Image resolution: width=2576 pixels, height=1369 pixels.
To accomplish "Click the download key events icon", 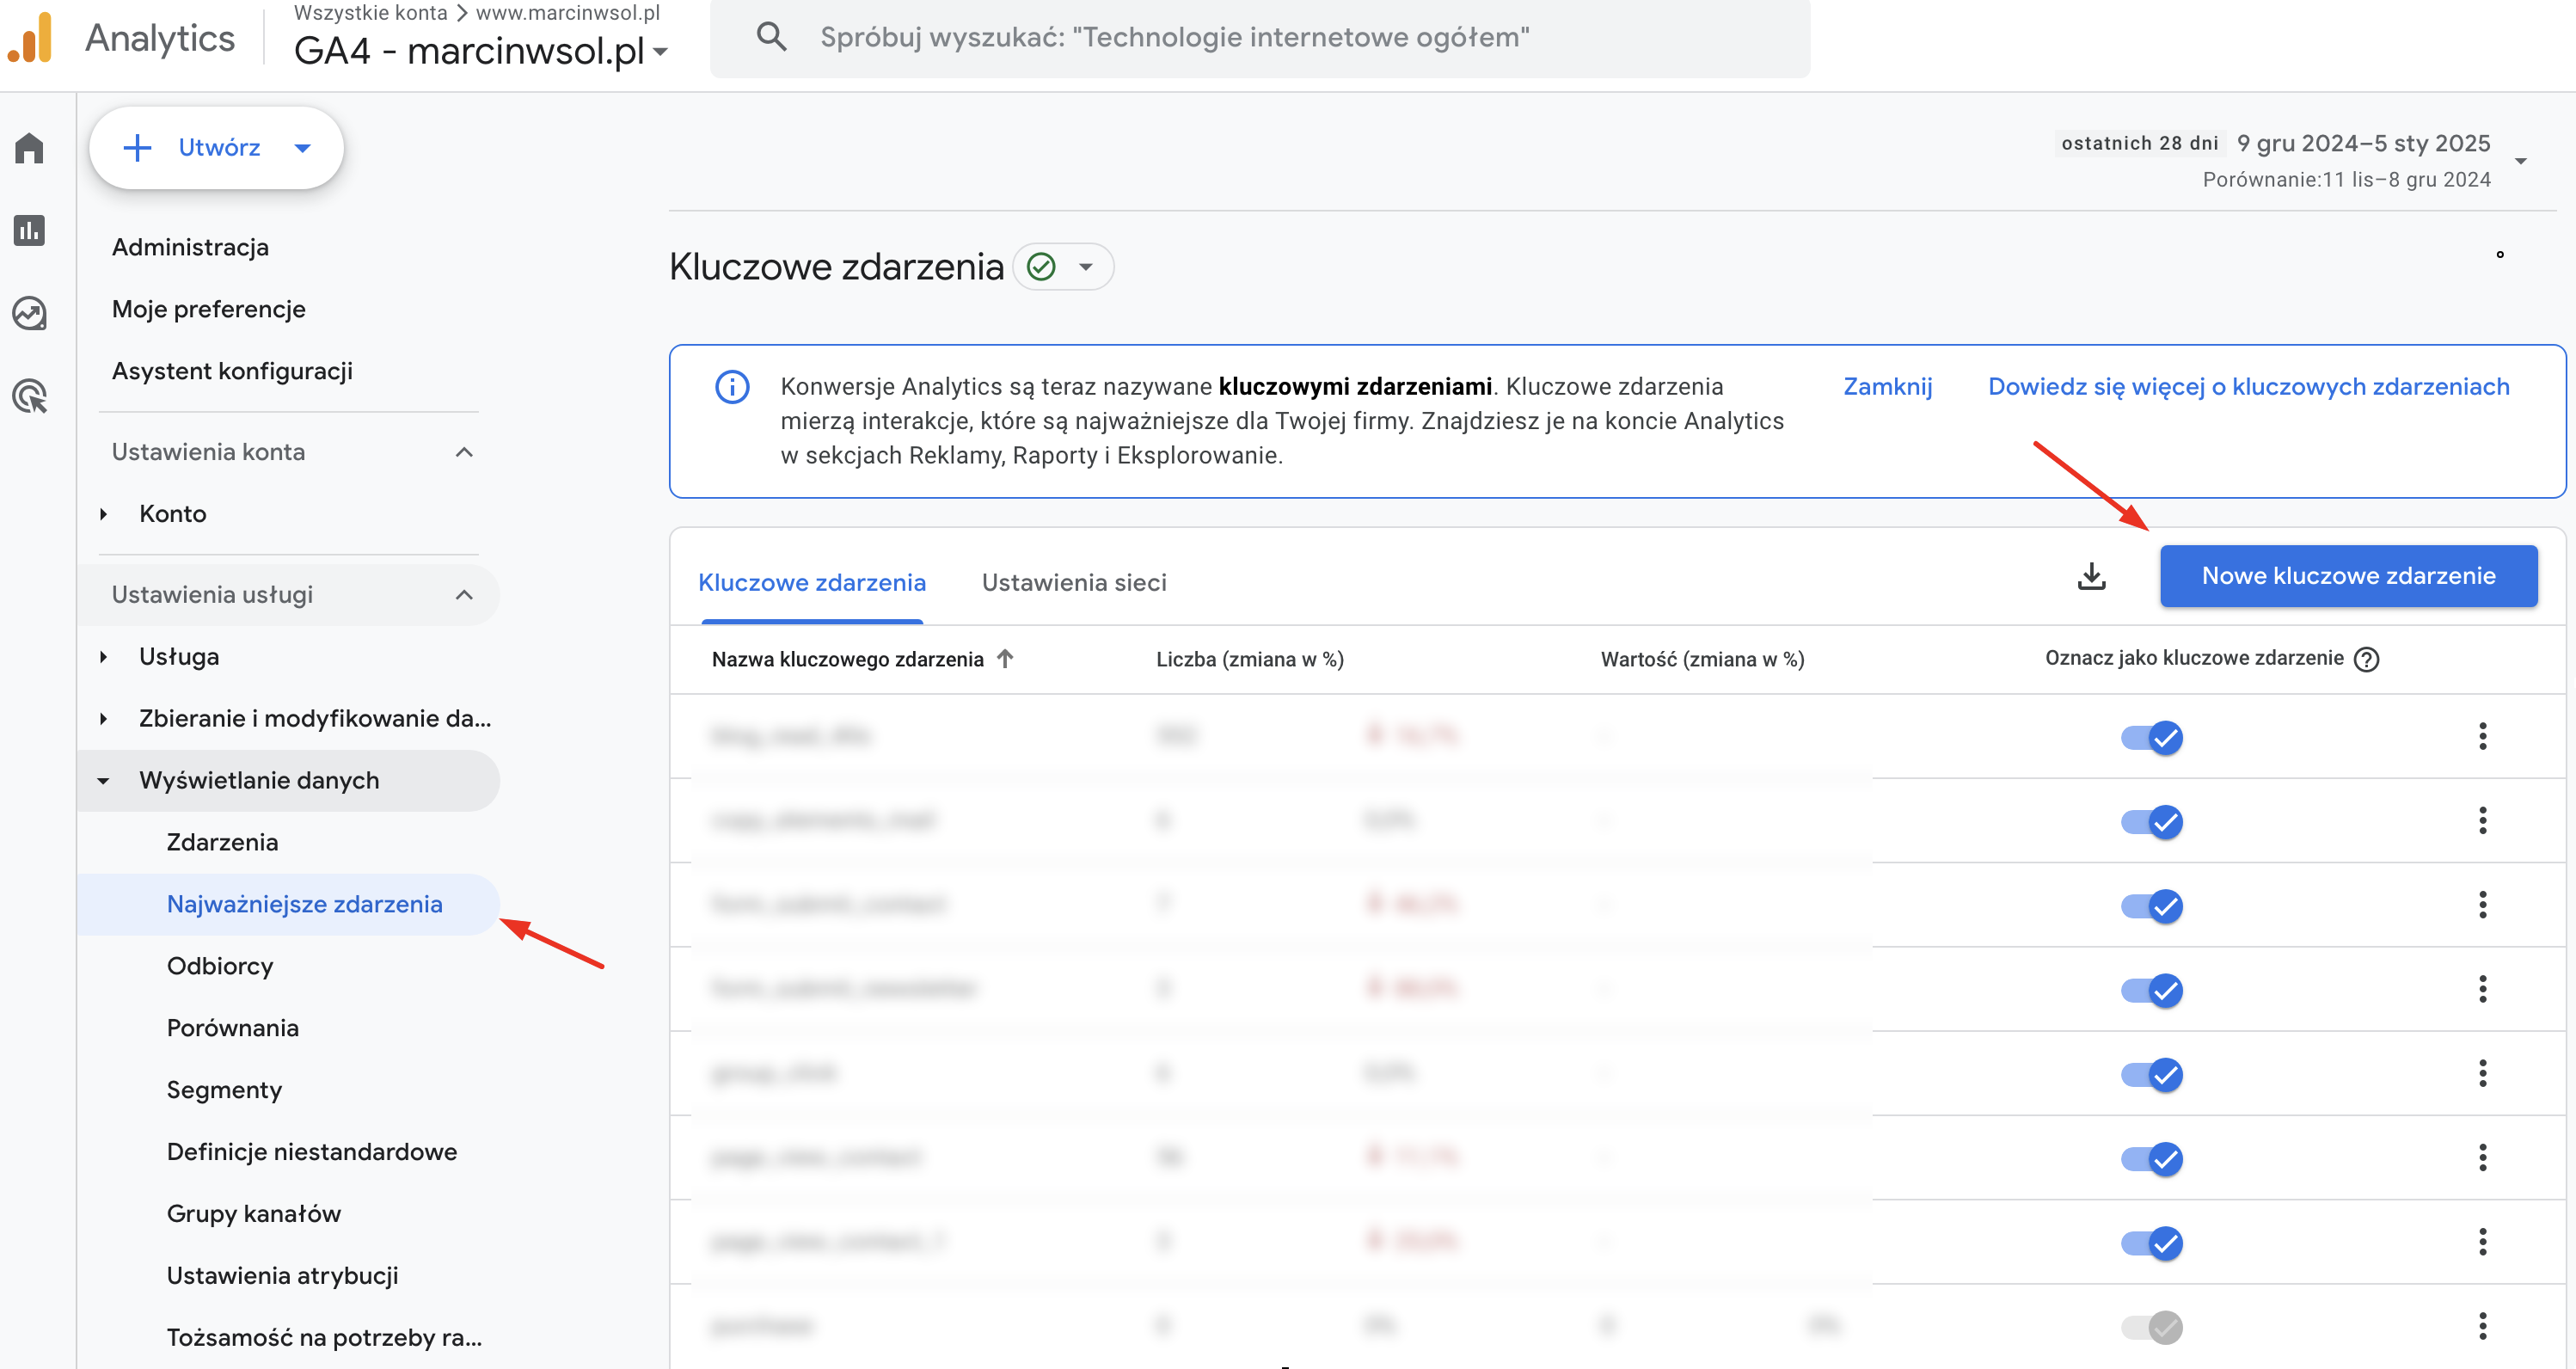I will coord(2091,576).
